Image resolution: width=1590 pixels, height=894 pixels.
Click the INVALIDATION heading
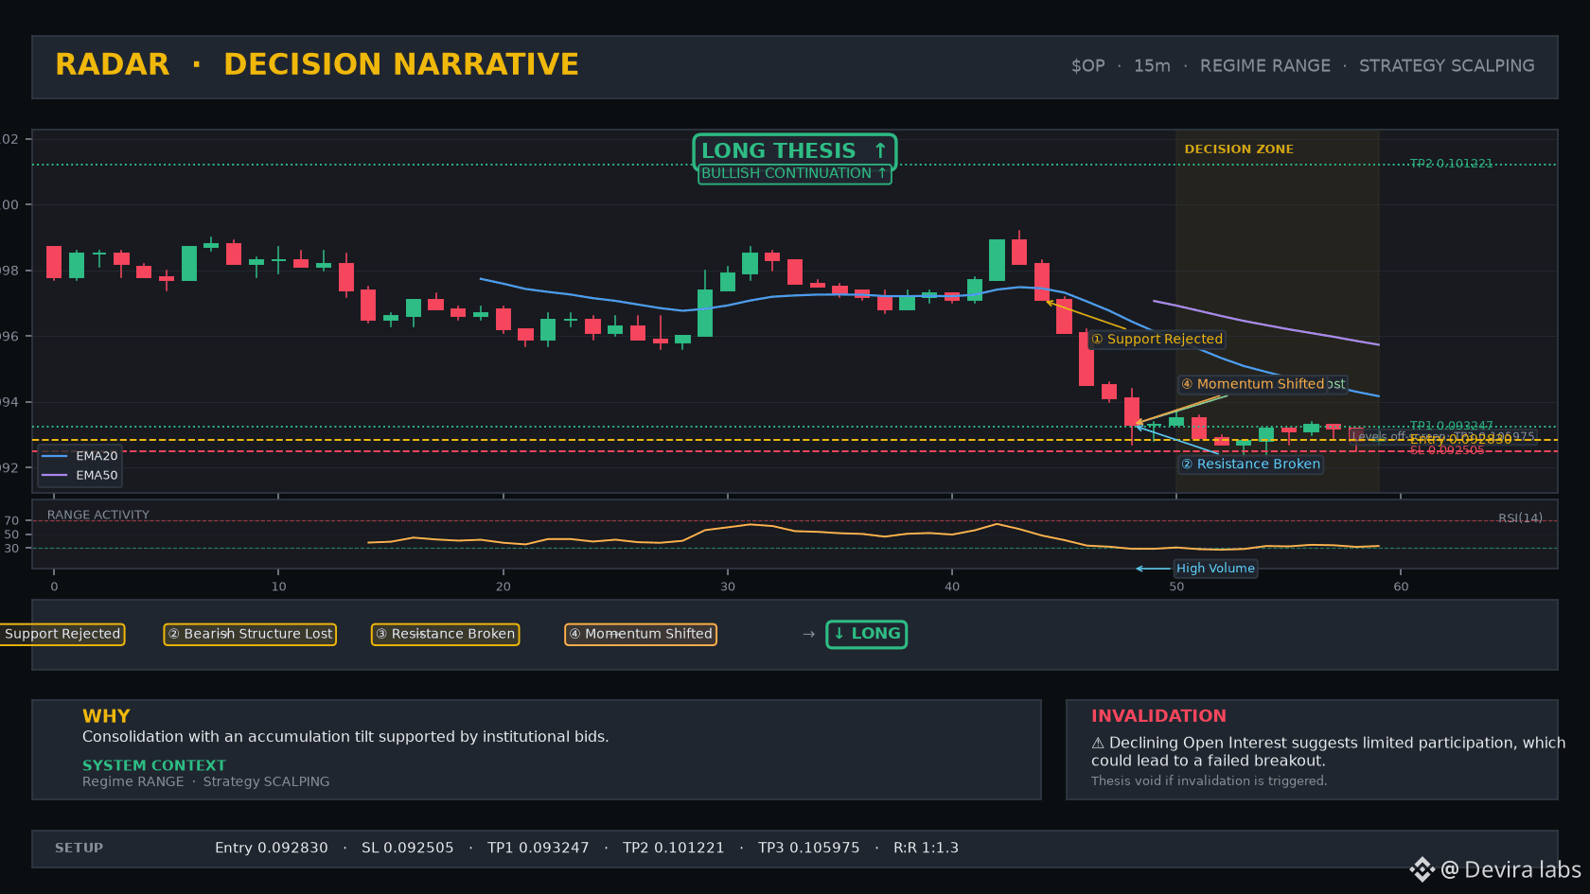[1158, 716]
